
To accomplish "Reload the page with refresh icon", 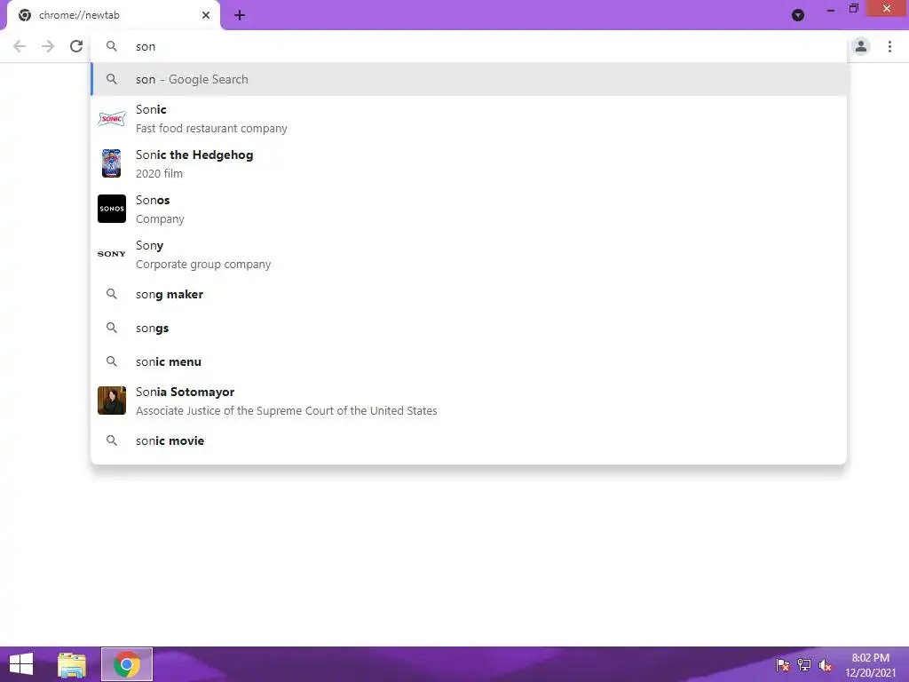I will tap(76, 46).
